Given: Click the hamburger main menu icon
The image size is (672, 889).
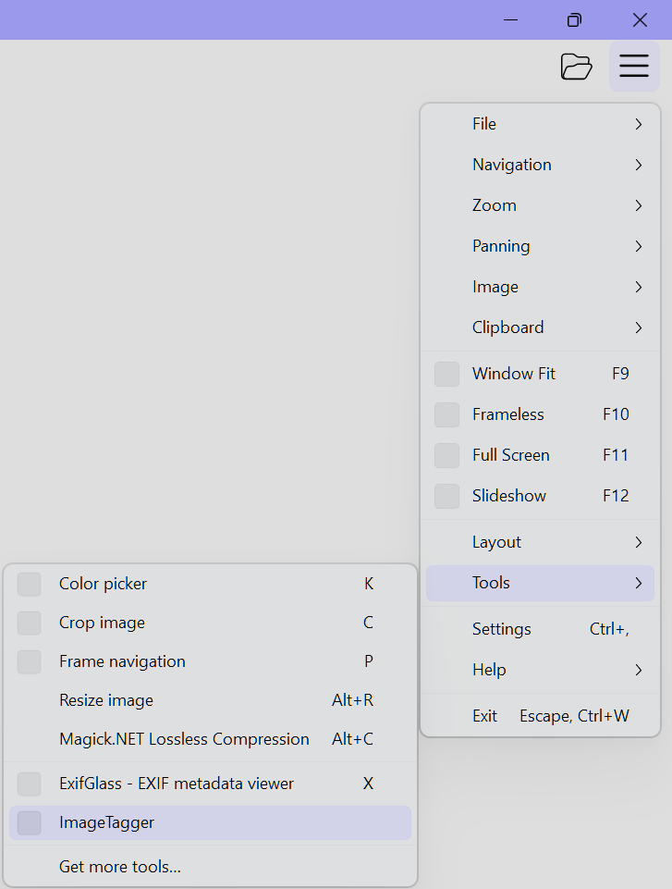Looking at the screenshot, I should click(x=634, y=67).
